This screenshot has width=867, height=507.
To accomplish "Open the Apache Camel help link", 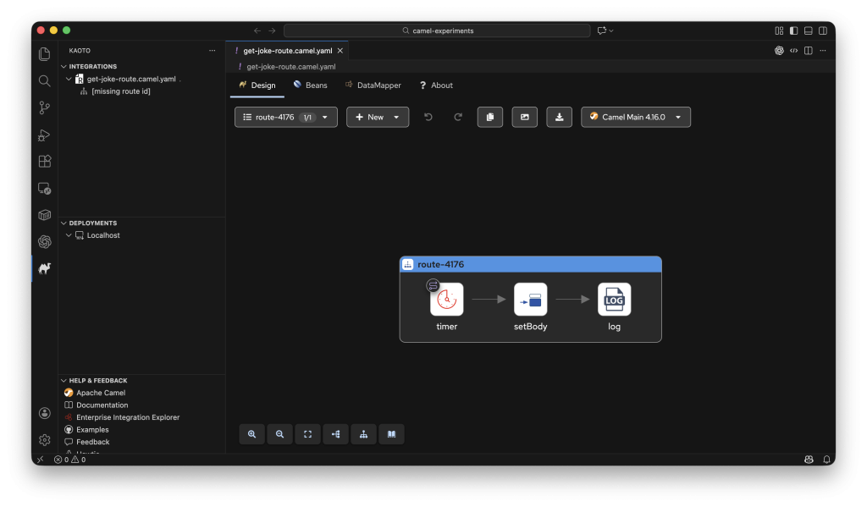I will (101, 393).
